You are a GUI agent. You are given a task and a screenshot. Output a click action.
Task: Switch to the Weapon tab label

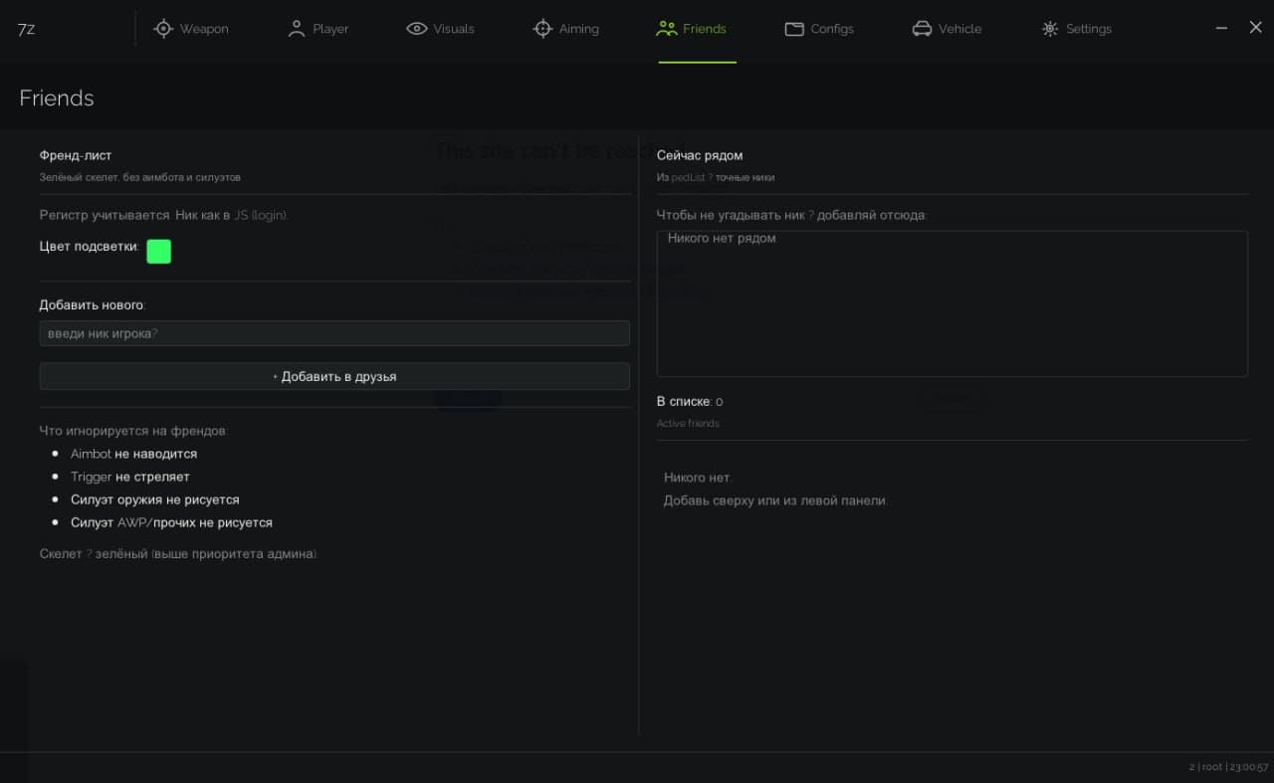(x=204, y=29)
